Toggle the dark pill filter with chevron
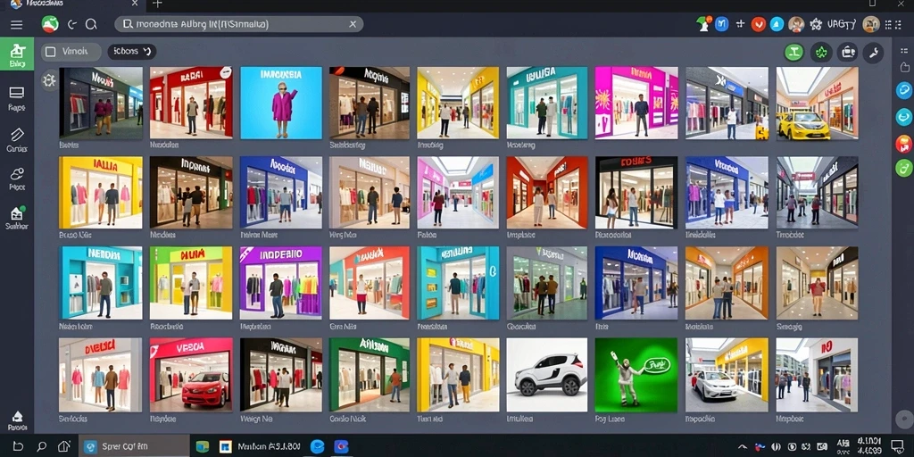 (x=132, y=51)
